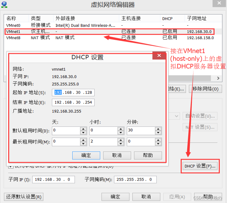Image resolution: width=227 pixels, height=203 pixels.
Task: Confirm editor changes with bottom 确定
Action: tap(115, 197)
